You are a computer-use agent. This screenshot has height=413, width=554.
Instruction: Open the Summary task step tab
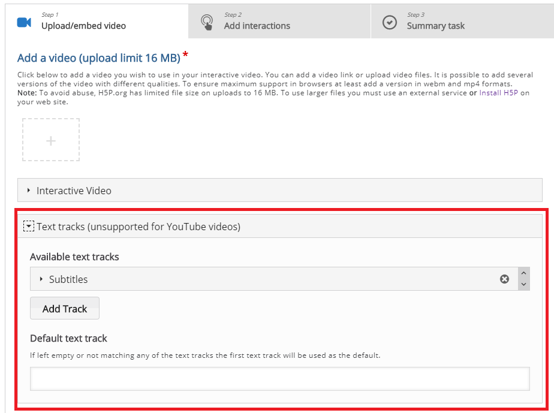click(462, 21)
